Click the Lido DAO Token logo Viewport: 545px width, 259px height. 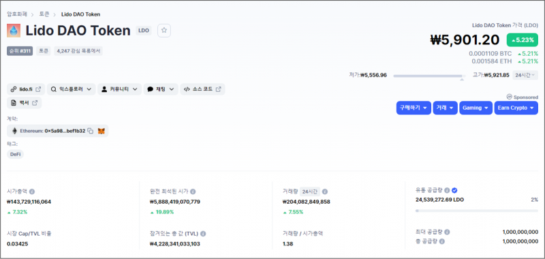click(x=14, y=31)
